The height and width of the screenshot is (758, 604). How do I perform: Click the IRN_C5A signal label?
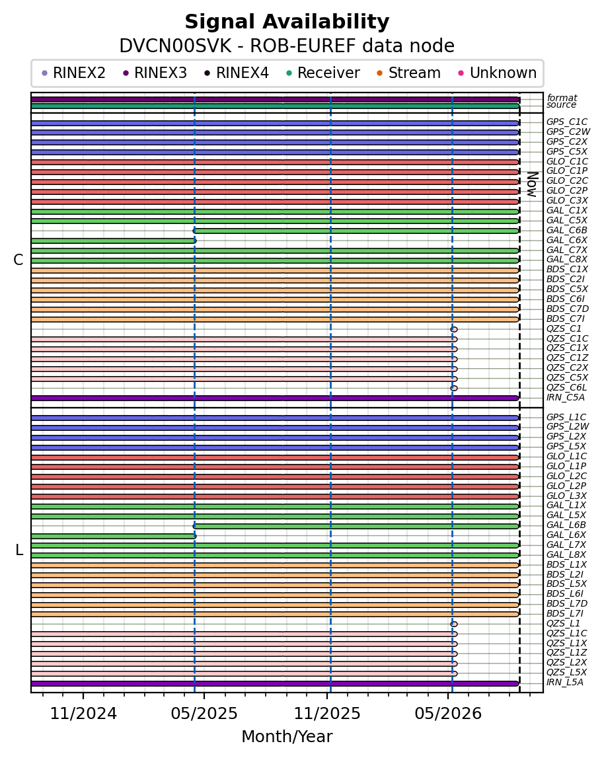pos(566,397)
